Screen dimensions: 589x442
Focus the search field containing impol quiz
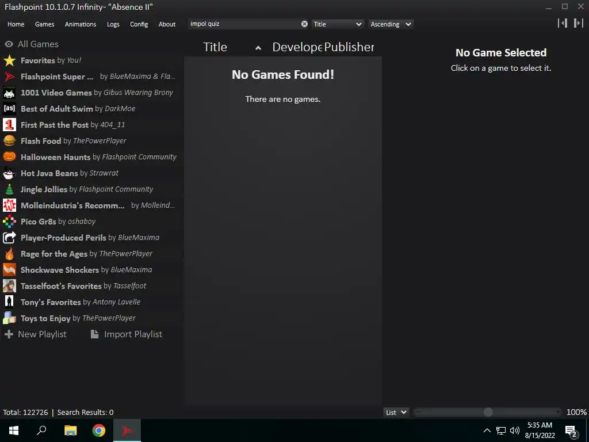click(244, 24)
